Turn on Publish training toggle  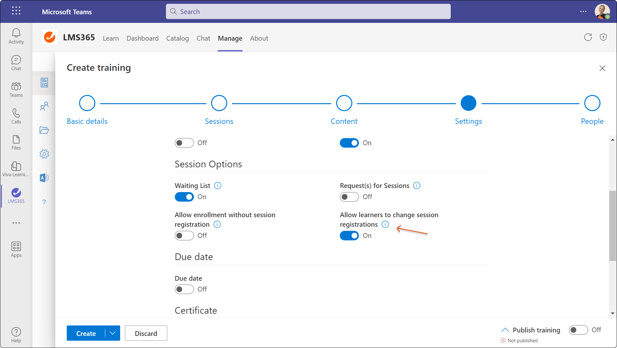[x=578, y=330]
